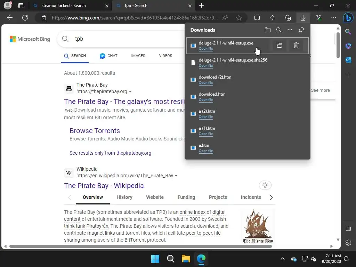Open file link for download (2).htm
The image size is (356, 267).
pyautogui.click(x=206, y=83)
